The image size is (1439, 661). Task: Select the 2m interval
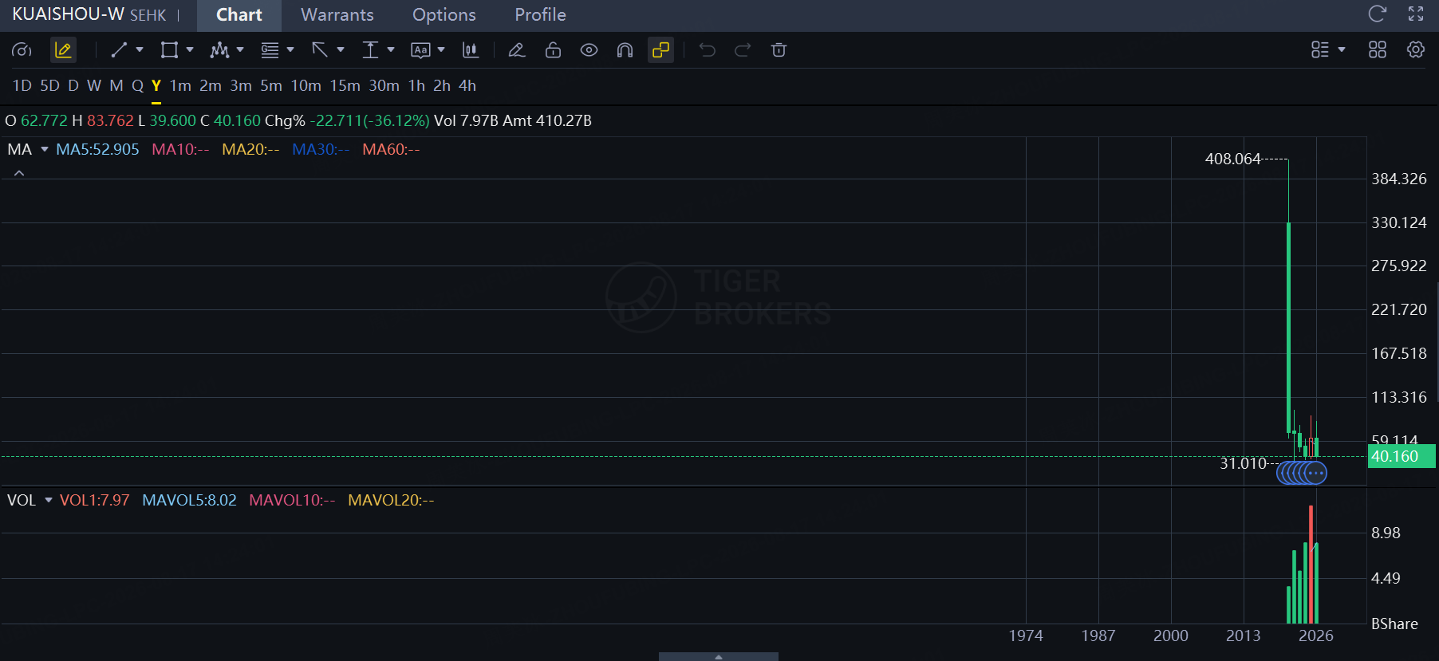[211, 85]
